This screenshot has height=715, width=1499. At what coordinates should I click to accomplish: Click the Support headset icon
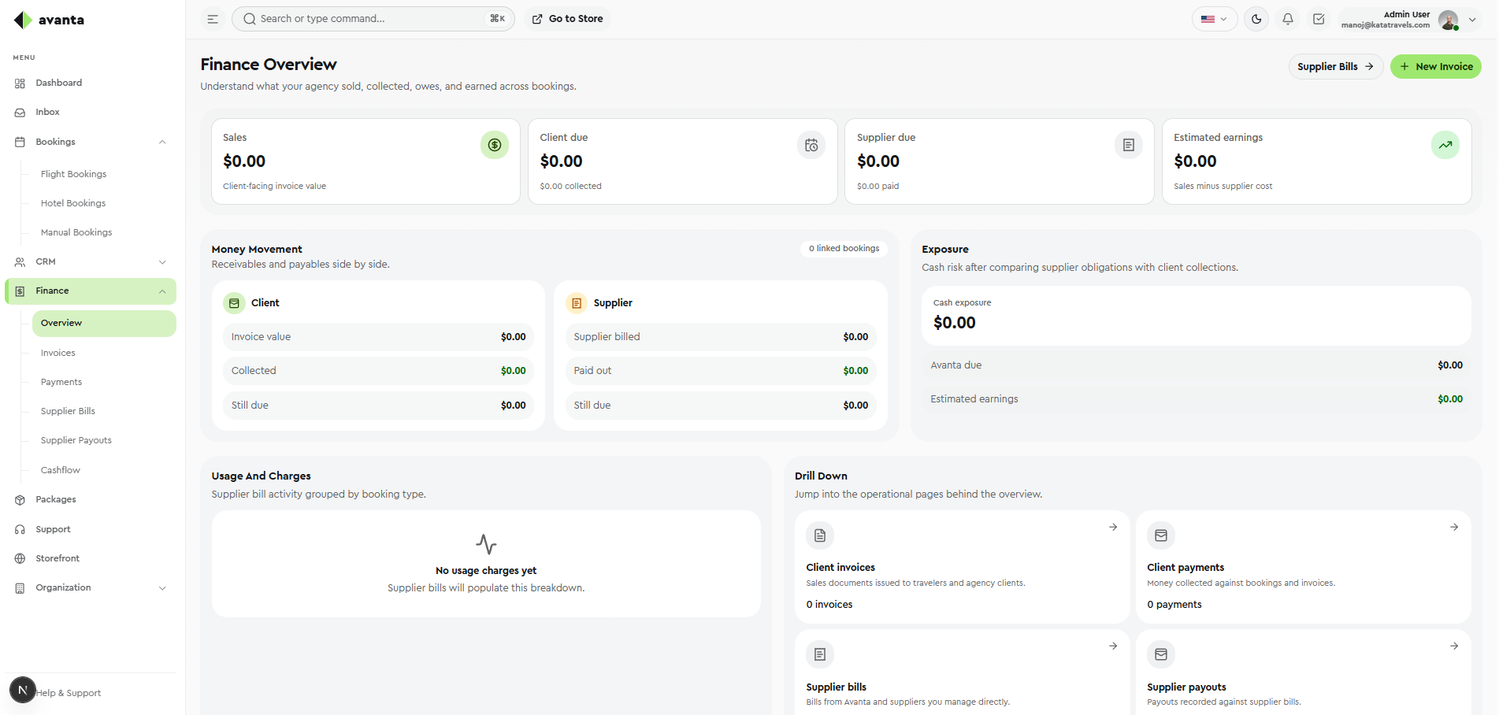point(20,530)
